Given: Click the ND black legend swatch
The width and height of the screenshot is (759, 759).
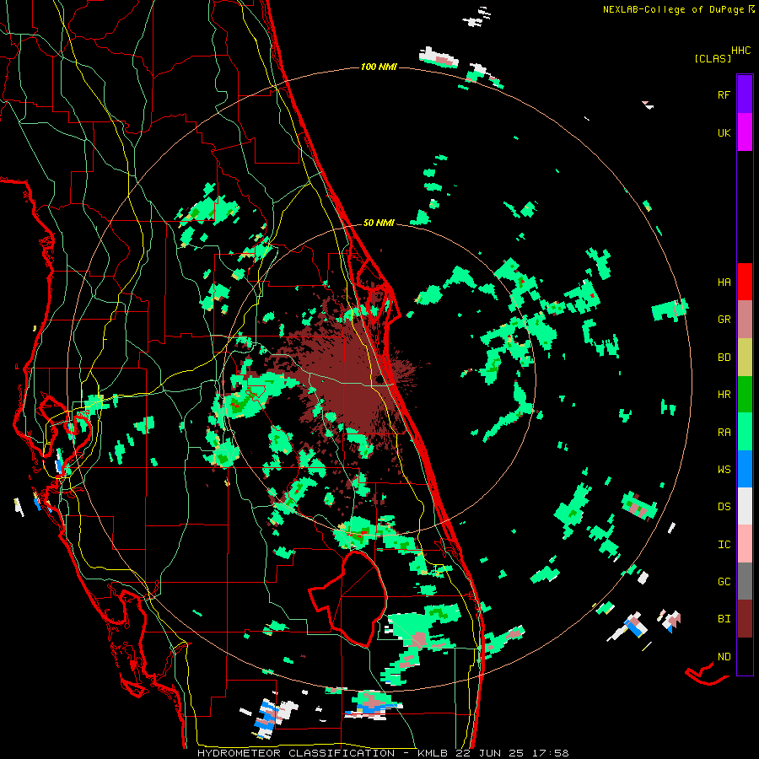Looking at the screenshot, I should point(745,656).
